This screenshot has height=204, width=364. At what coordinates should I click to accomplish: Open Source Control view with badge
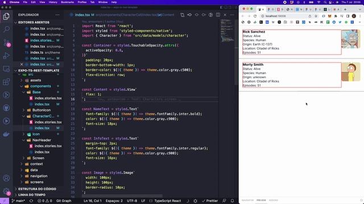point(6,42)
